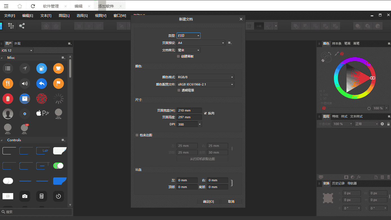Toggle the 透明背景 checkbox
Viewport: 391px width, 220px height.
click(179, 90)
